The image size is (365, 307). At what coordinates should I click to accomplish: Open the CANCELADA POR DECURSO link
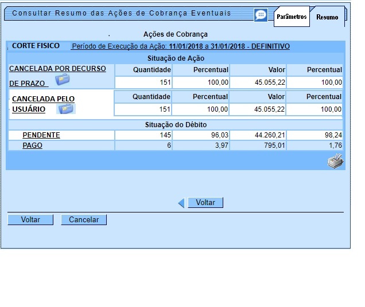point(57,69)
